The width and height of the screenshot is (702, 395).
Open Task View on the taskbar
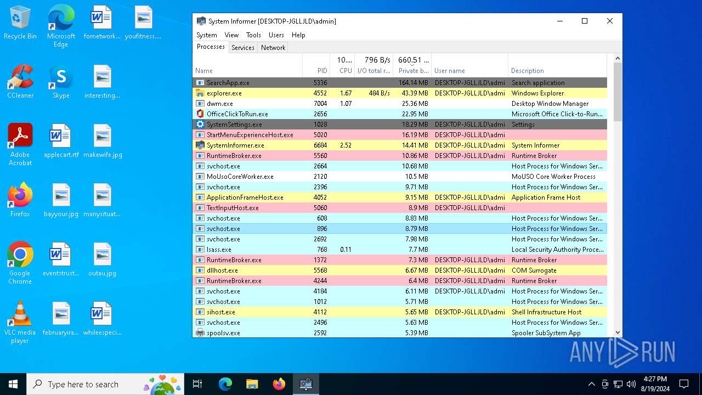pyautogui.click(x=197, y=384)
